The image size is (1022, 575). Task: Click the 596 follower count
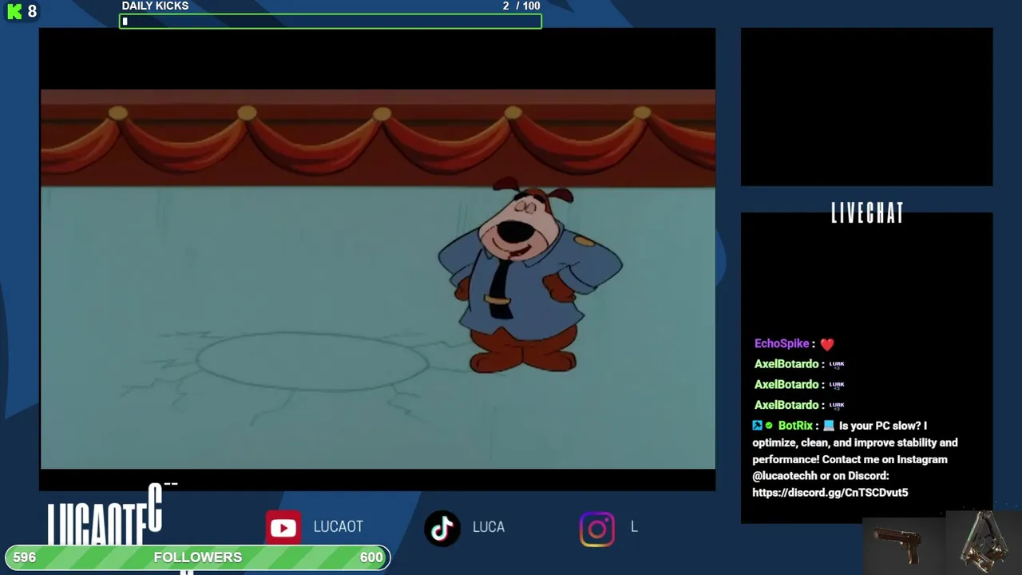(25, 557)
